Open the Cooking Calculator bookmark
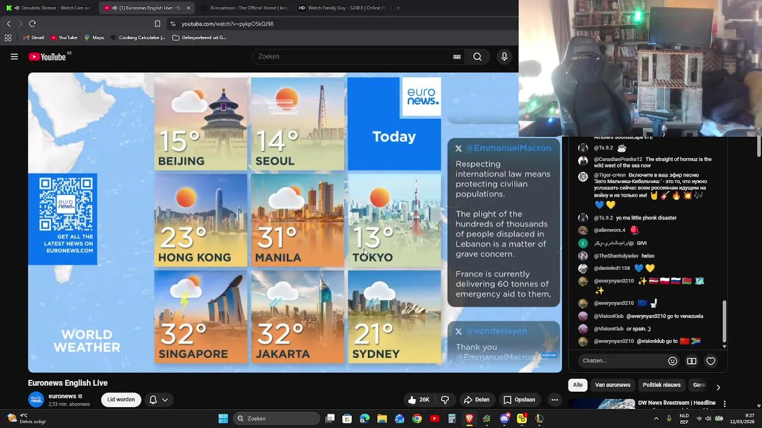The width and height of the screenshot is (762, 428). 138,37
